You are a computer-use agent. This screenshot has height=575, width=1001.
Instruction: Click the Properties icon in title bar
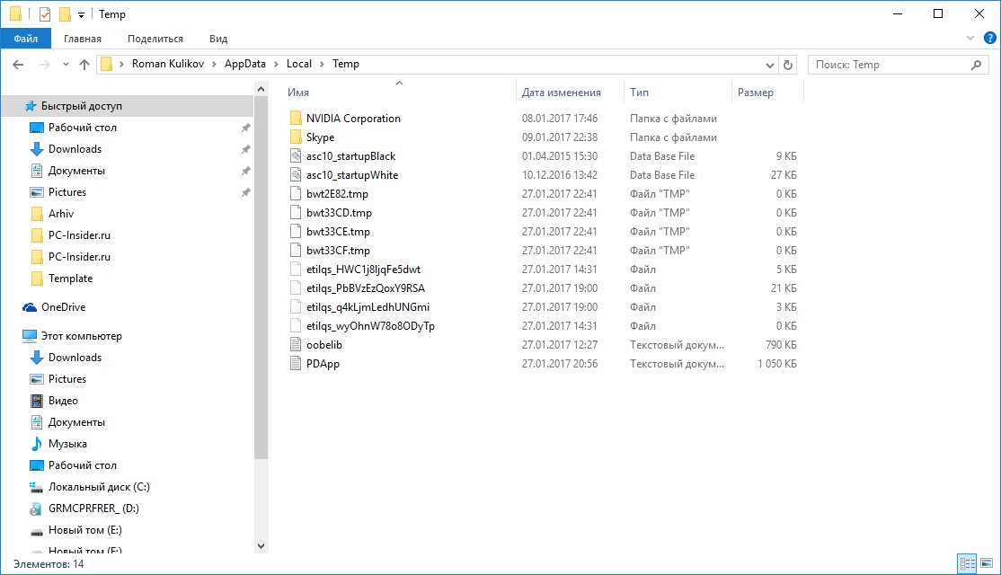pyautogui.click(x=45, y=14)
